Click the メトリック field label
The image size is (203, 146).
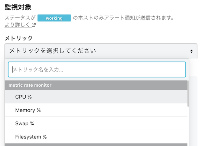tap(19, 38)
